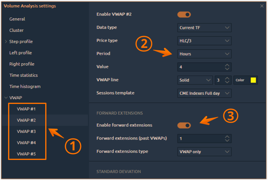Close the Volume Analysis settings dialog
Image resolution: width=268 pixels, height=180 pixels.
(262, 6)
